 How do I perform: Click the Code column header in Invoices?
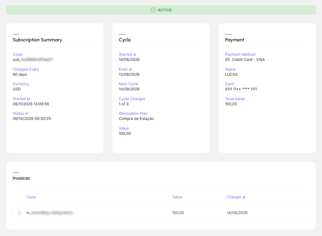[x=31, y=197]
